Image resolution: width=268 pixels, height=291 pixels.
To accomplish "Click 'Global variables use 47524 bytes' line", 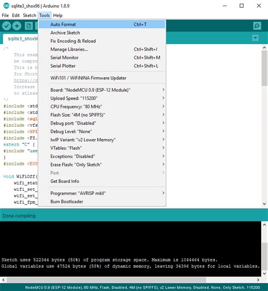I will tap(131, 266).
